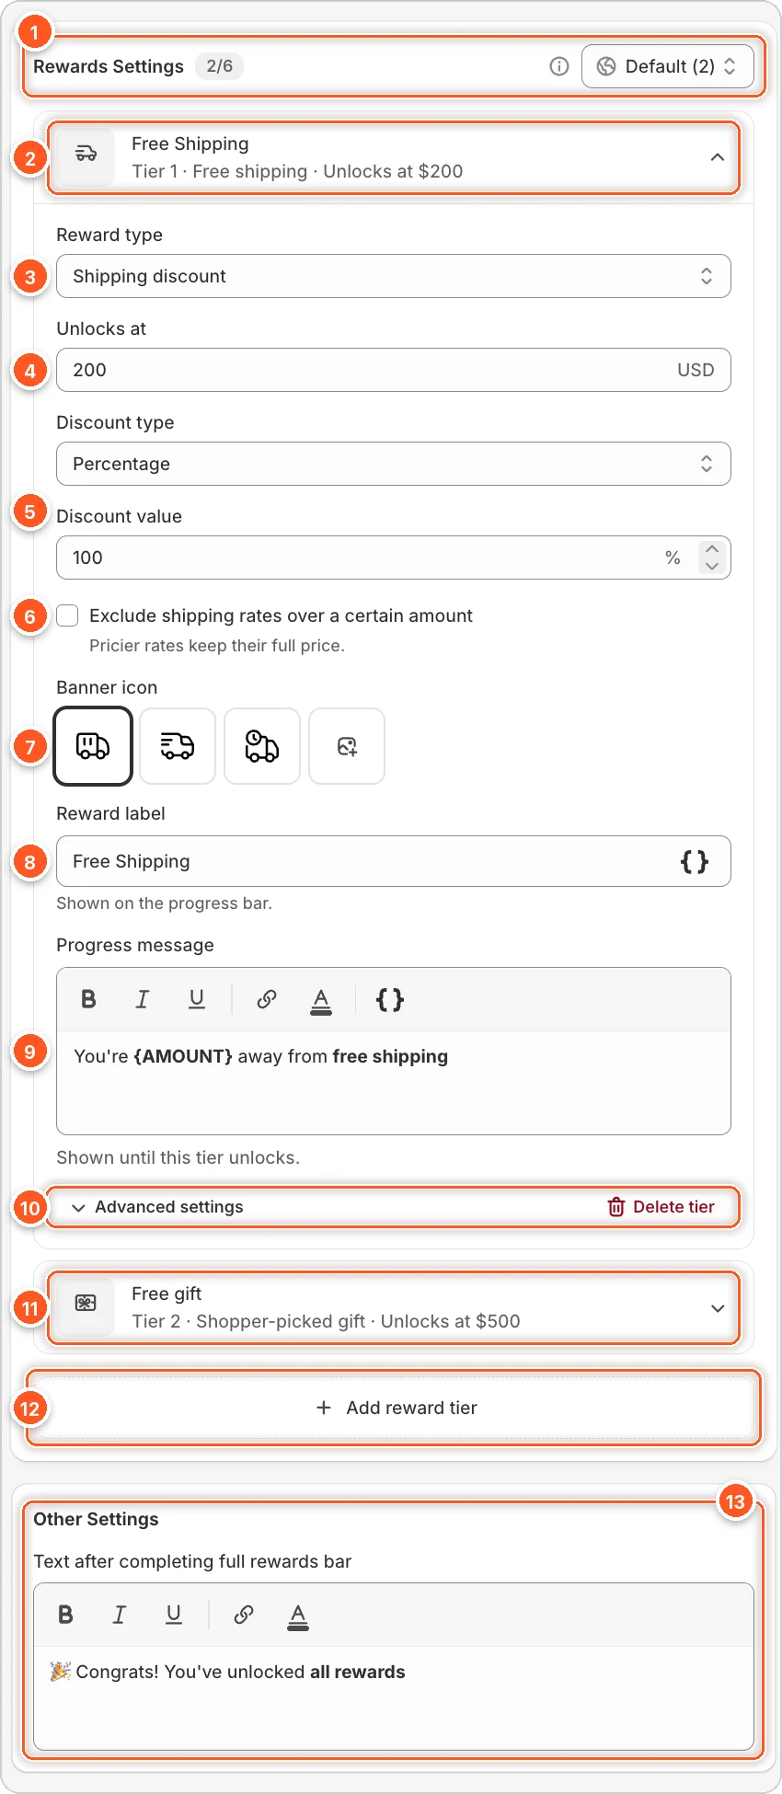Increase discount value with up stepper arrow
Screen dimensions: 782x1794
712,548
